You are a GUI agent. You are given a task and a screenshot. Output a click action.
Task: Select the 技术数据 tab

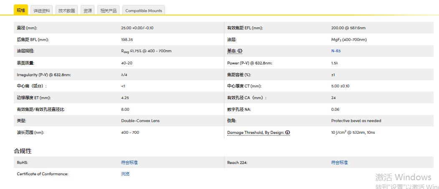coord(66,10)
